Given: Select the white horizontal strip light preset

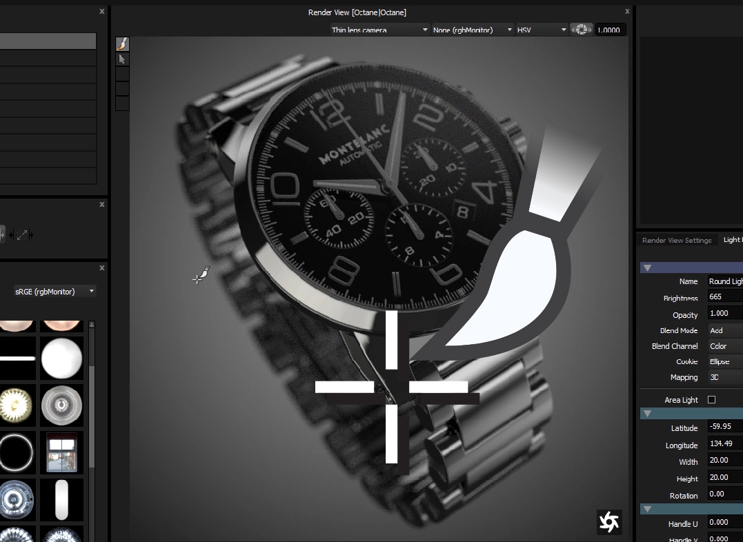Looking at the screenshot, I should (x=17, y=358).
